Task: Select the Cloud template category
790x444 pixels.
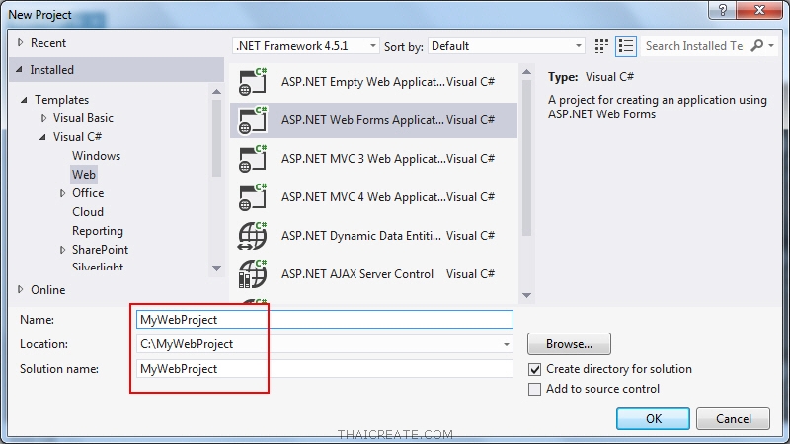Action: point(88,212)
